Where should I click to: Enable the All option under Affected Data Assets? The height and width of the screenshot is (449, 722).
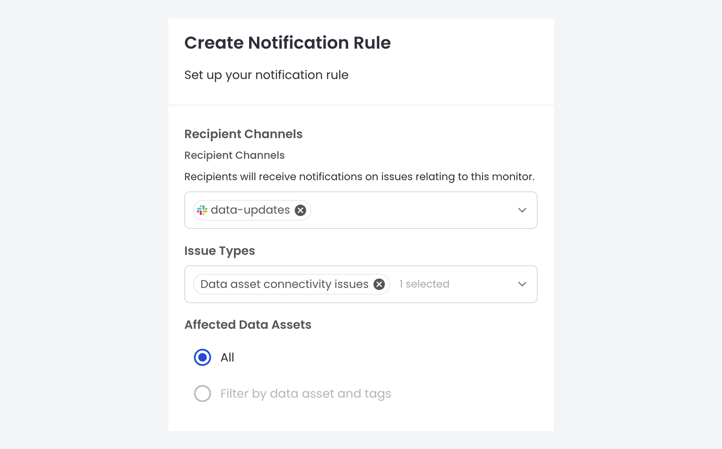tap(202, 357)
